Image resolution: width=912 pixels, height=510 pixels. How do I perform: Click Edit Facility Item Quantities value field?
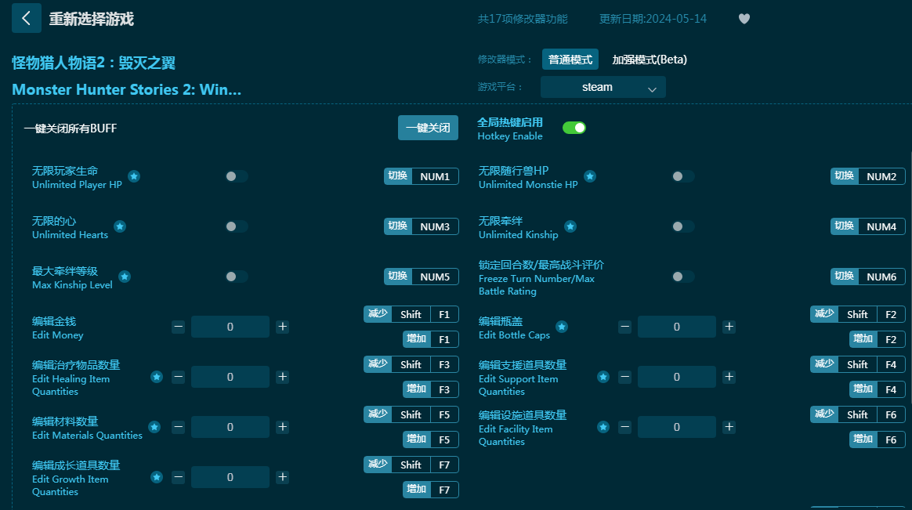pyautogui.click(x=677, y=427)
